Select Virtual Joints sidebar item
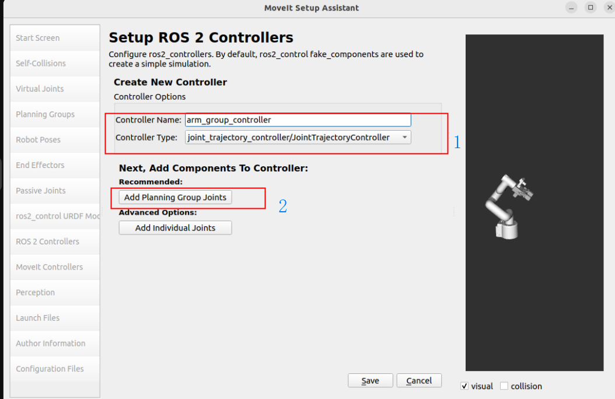615x399 pixels. click(55, 89)
